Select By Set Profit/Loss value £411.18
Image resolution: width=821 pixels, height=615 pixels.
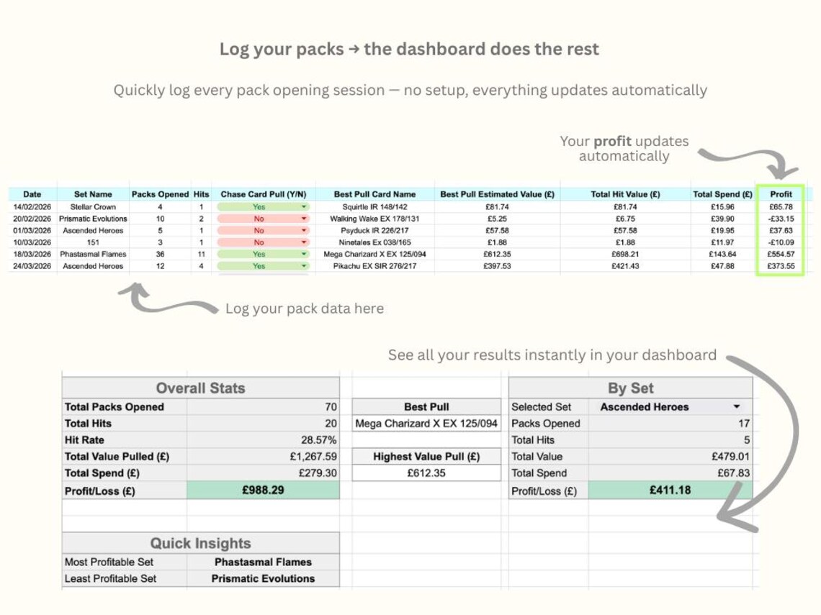[x=670, y=491]
